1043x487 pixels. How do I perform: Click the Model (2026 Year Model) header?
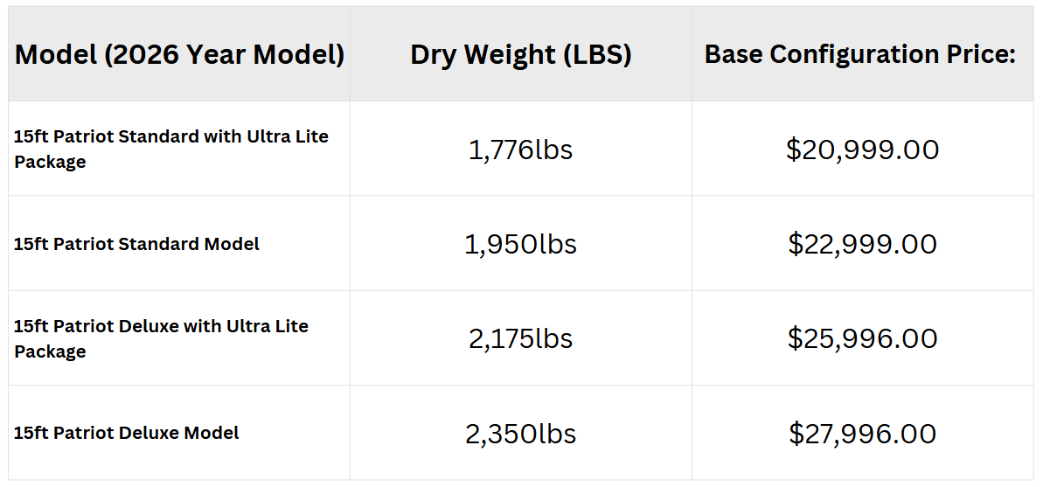point(179,54)
